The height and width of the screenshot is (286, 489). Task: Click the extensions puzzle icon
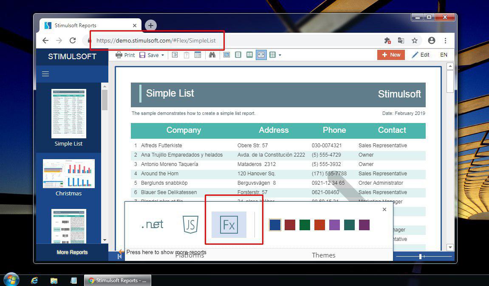387,40
